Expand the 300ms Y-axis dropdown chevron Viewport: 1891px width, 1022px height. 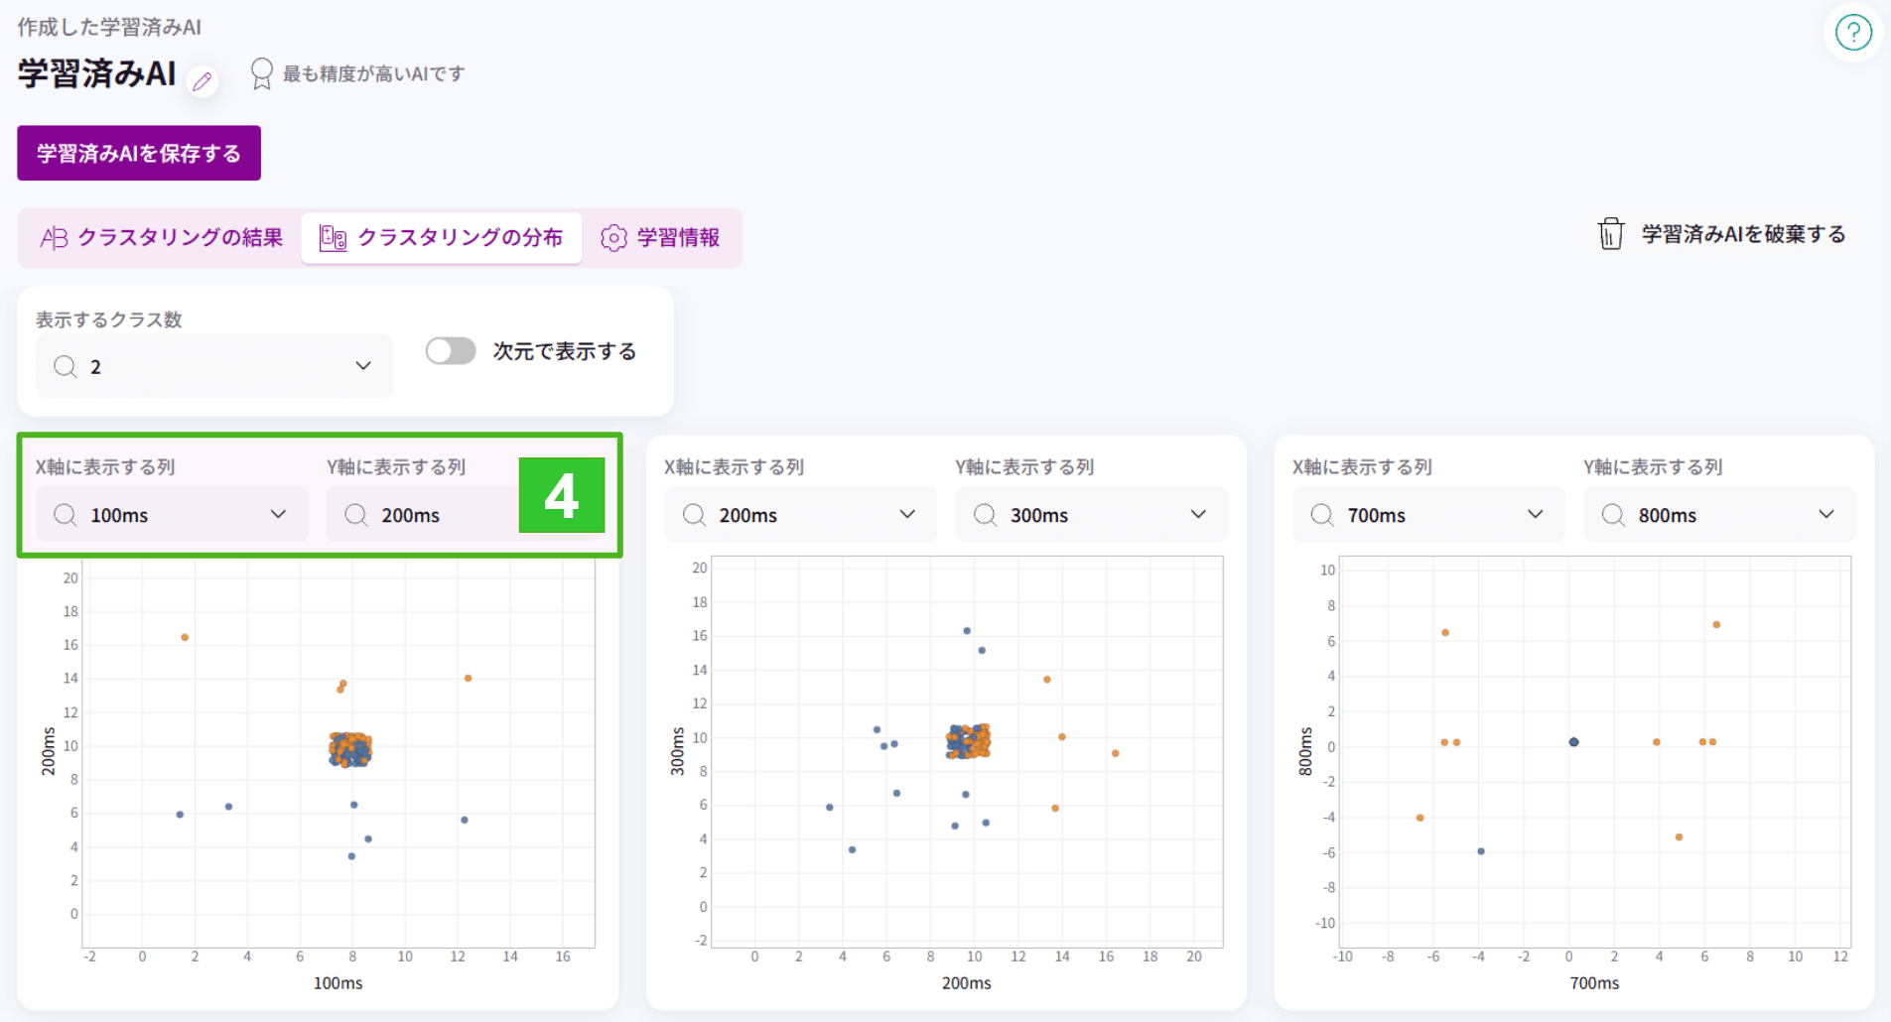click(x=1198, y=515)
